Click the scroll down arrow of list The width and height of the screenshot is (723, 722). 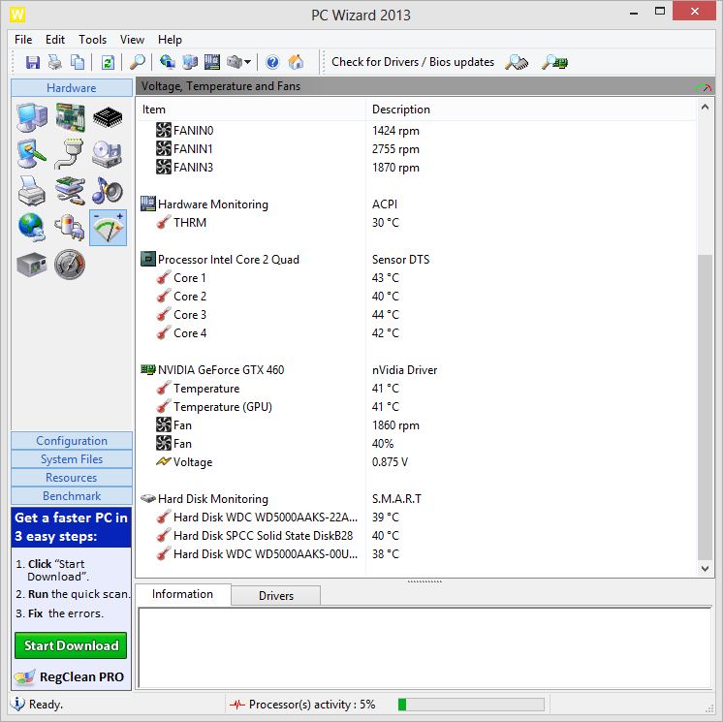(705, 569)
